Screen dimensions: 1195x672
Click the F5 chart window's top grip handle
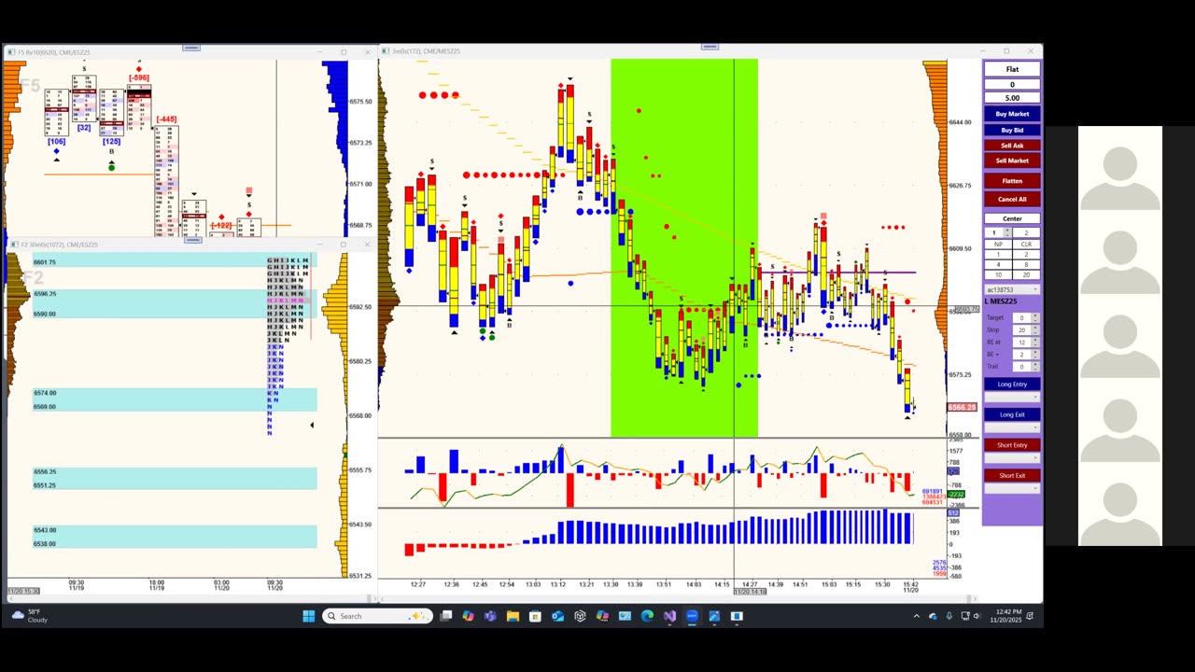click(191, 48)
